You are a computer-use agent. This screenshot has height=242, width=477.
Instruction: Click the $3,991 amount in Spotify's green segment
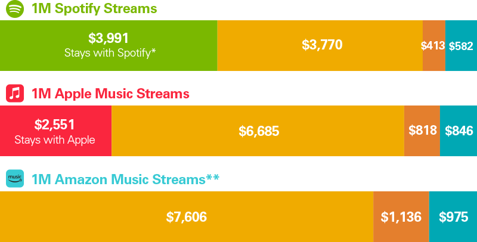click(109, 38)
